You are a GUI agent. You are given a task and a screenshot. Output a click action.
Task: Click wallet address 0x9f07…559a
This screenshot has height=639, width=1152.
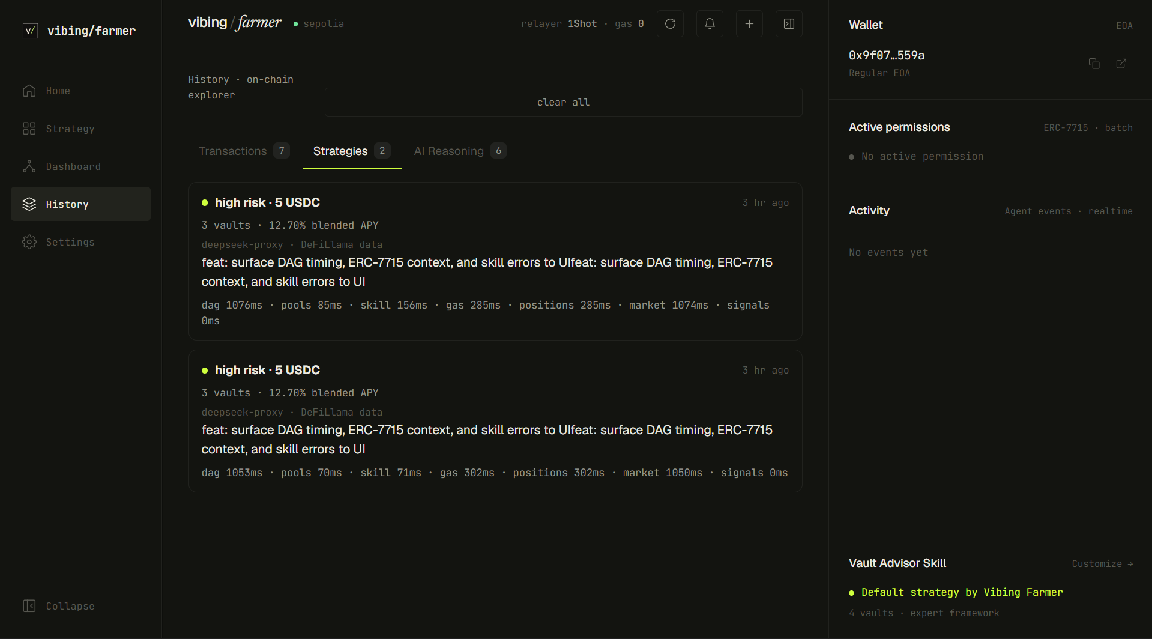pyautogui.click(x=887, y=55)
